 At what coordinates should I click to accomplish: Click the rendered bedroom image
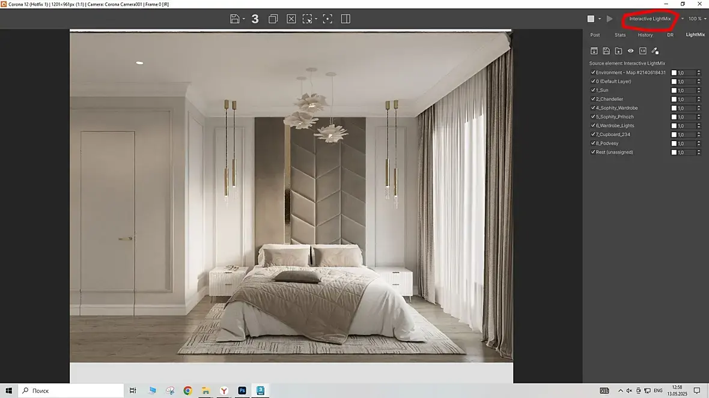click(291, 196)
